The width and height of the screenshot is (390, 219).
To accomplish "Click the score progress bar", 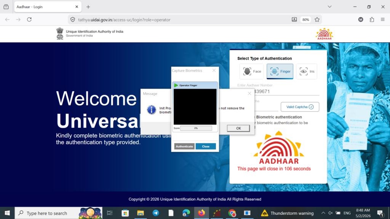I will [x=196, y=128].
